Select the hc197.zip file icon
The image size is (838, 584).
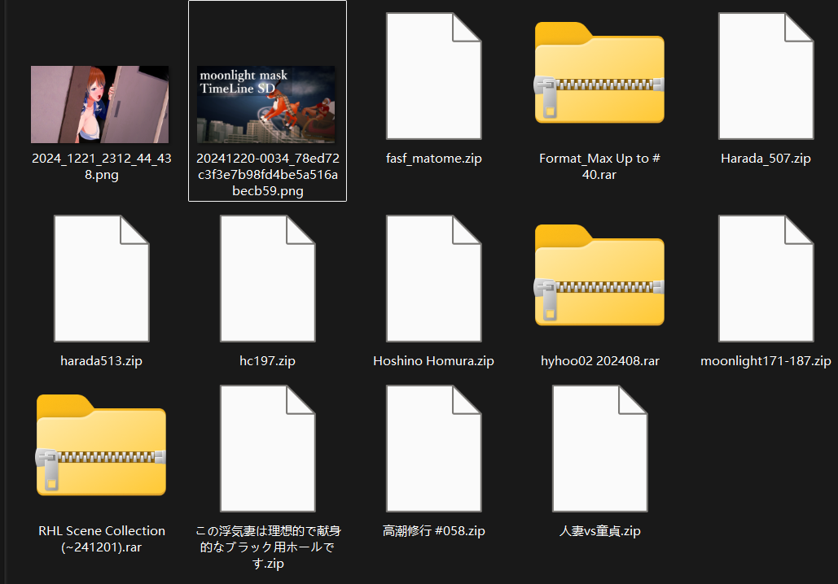[x=267, y=278]
